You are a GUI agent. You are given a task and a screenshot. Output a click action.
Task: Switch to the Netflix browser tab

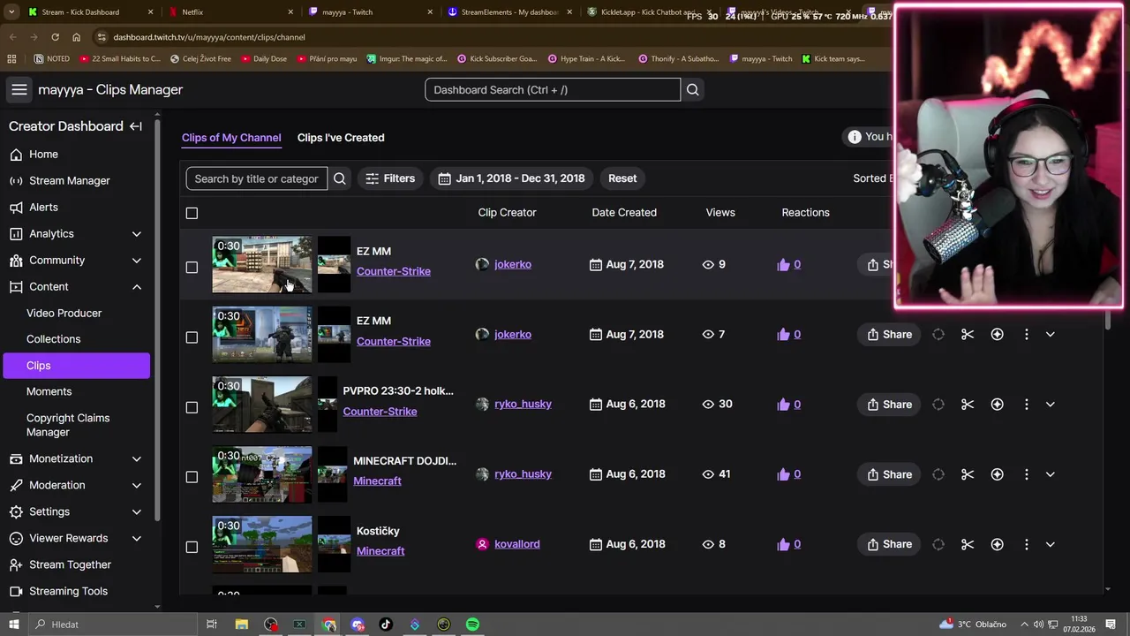point(192,12)
